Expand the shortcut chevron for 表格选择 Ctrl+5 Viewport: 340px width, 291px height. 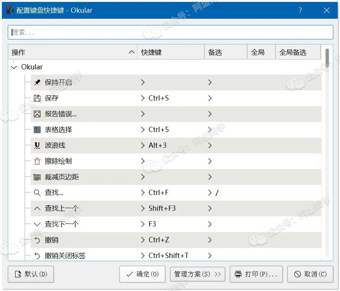pos(142,130)
